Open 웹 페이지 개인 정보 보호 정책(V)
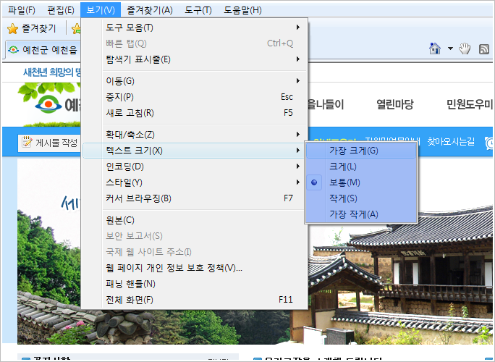This screenshot has width=495, height=362. [195, 268]
